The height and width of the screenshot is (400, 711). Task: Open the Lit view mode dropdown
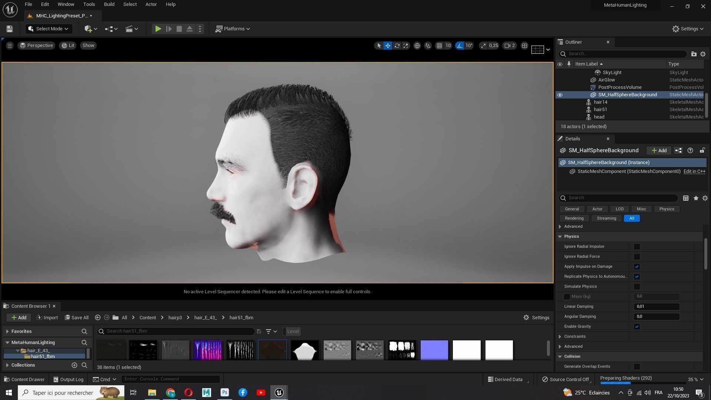[x=68, y=46]
